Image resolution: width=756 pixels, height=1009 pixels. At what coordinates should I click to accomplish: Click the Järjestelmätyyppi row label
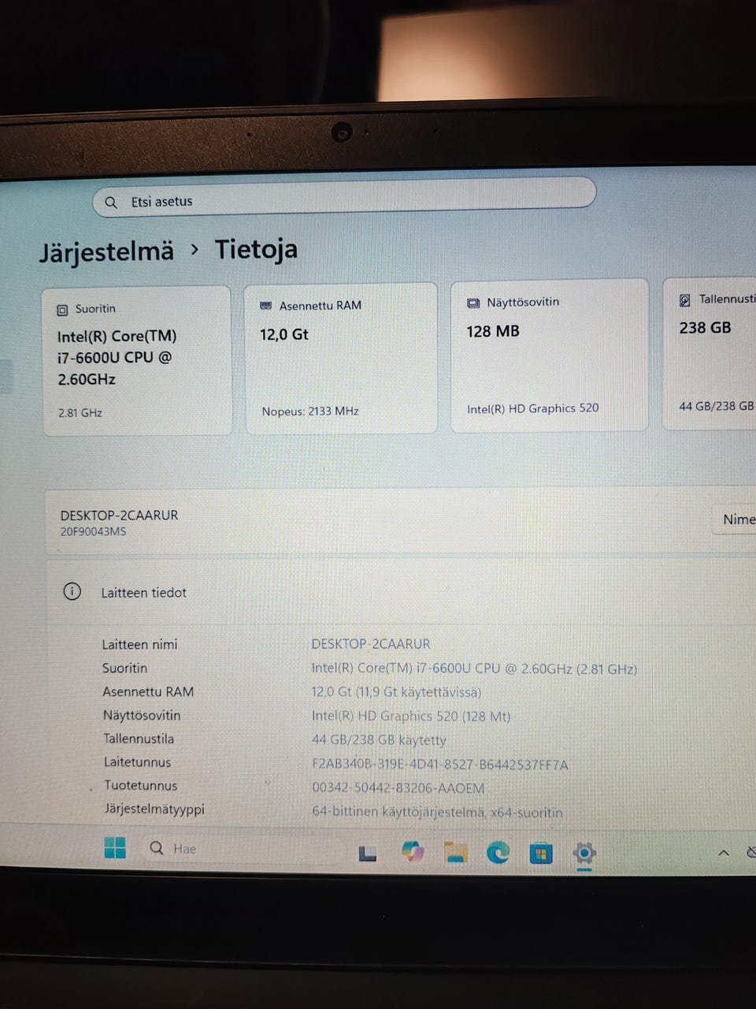tap(154, 809)
